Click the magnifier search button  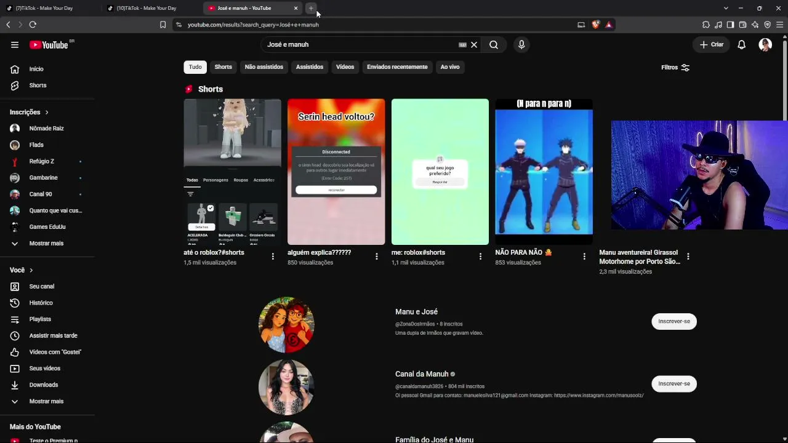point(494,45)
